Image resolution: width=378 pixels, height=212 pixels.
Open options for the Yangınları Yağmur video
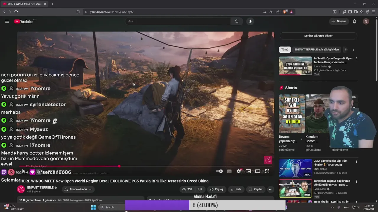pyautogui.click(x=356, y=181)
